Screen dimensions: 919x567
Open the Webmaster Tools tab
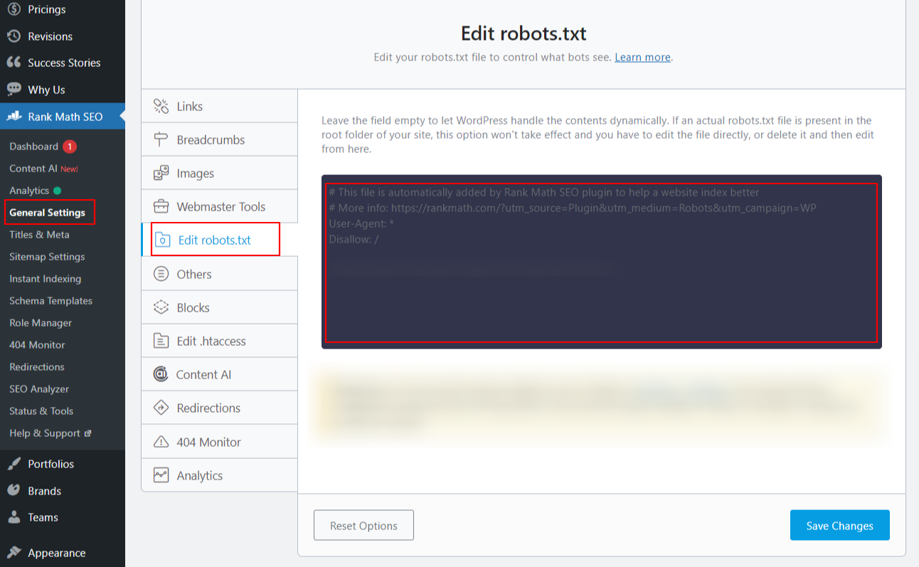219,206
